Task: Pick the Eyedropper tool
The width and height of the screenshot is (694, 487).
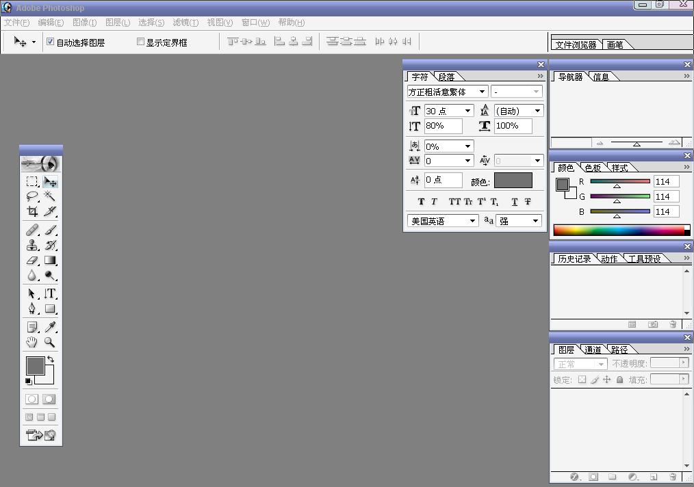Action: 50,327
